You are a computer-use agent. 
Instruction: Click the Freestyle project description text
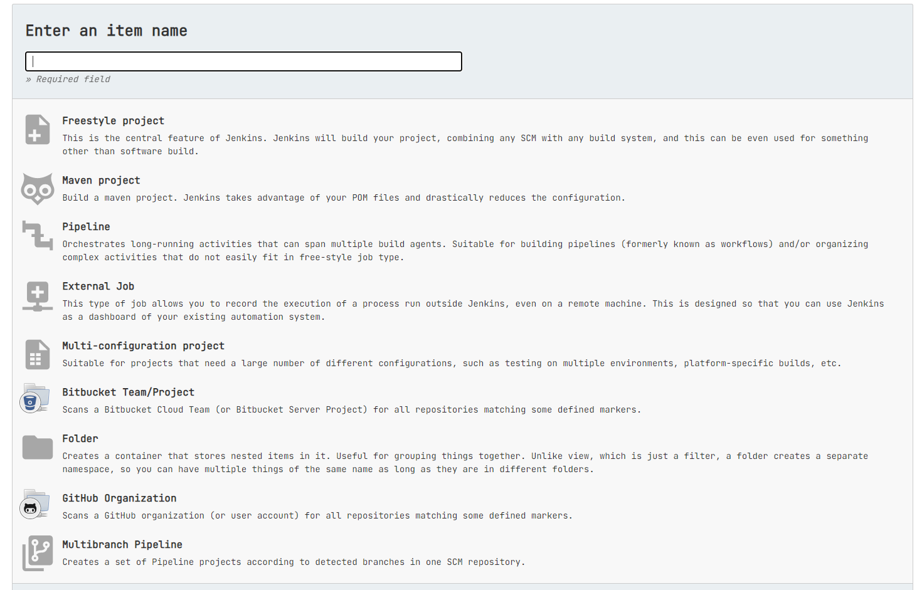coord(465,145)
